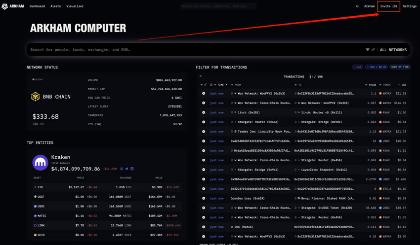Click the chain icon on the $116.92 transaction row
The height and width of the screenshot is (245, 420).
pos(204,103)
